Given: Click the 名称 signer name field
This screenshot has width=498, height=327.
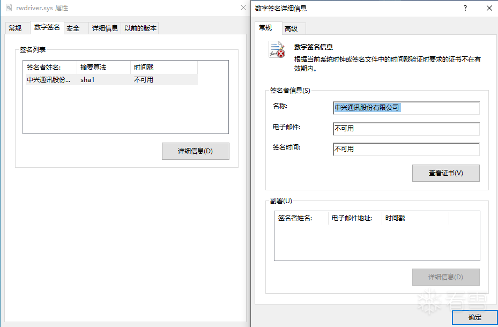Looking at the screenshot, I should [406, 108].
